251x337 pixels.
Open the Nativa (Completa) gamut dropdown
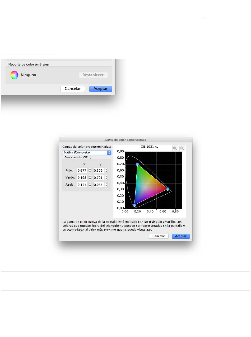click(87, 153)
